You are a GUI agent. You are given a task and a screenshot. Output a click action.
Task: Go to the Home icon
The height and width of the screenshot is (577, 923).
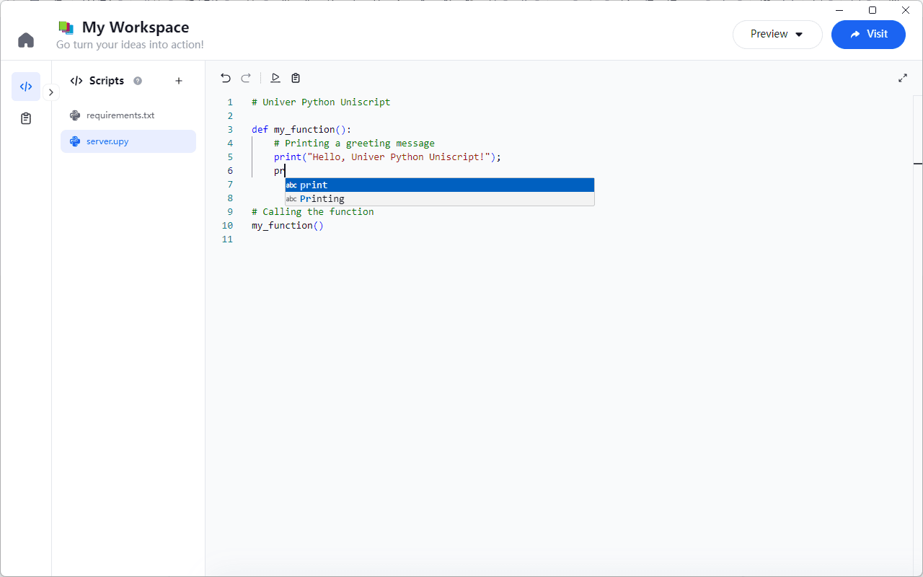tap(26, 40)
